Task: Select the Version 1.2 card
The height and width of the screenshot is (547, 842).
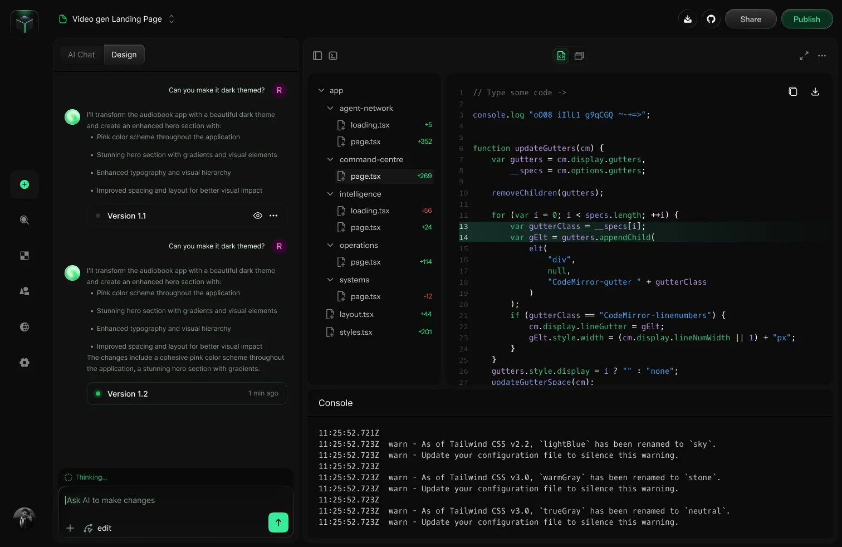Action: click(187, 393)
